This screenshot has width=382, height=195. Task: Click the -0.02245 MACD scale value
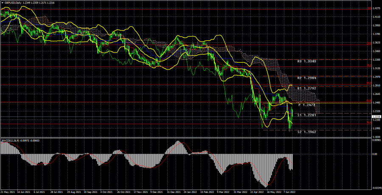pos(376,188)
